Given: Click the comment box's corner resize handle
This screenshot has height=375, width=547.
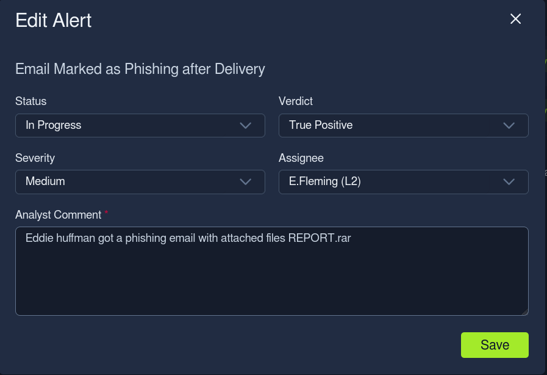Looking at the screenshot, I should coord(525,312).
